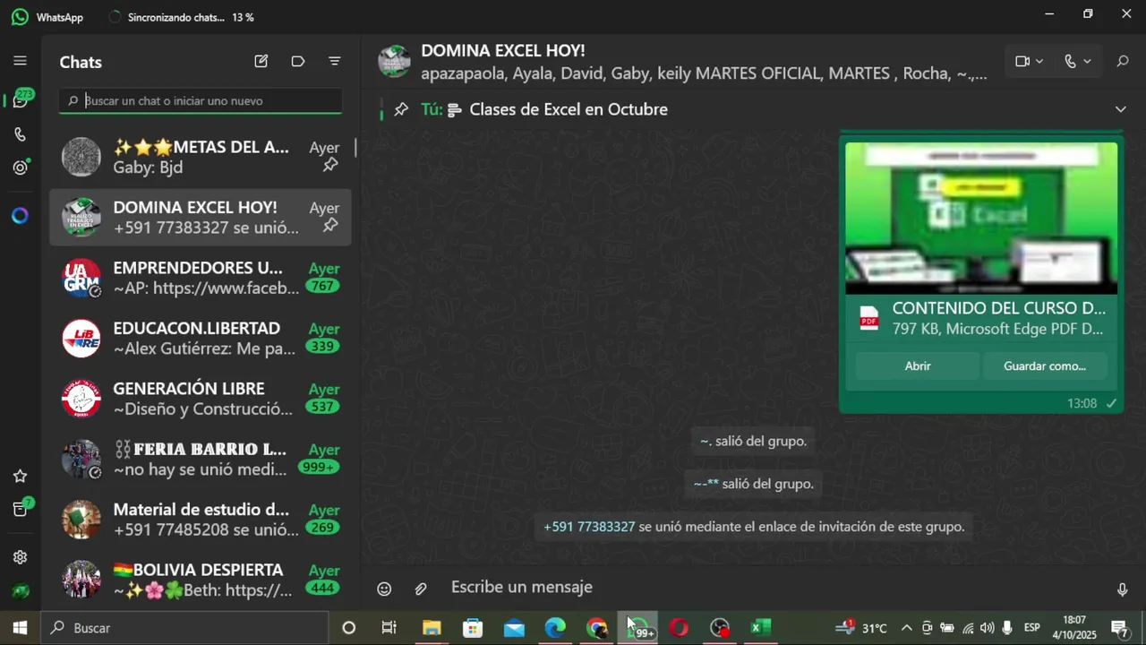This screenshot has height=645, width=1146.
Task: Select DOMINA EXCEL HOY! chat in list
Action: pyautogui.click(x=201, y=217)
